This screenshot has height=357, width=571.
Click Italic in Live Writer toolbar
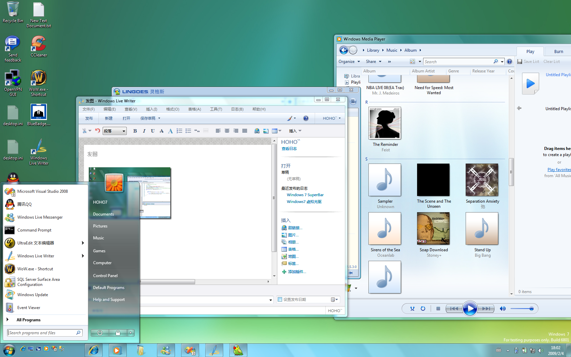pos(144,131)
